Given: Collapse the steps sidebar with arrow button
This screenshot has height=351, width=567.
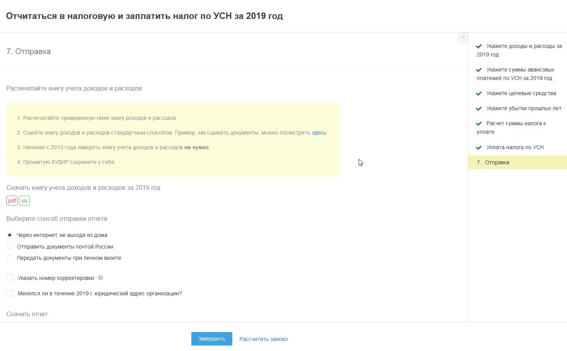Looking at the screenshot, I should pos(463,37).
